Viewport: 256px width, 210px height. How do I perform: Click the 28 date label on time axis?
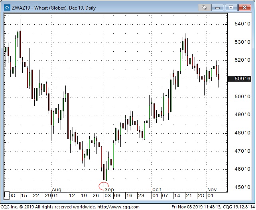tap(201, 196)
